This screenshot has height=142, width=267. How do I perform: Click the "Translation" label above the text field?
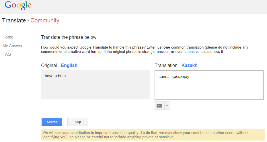pos(166,65)
